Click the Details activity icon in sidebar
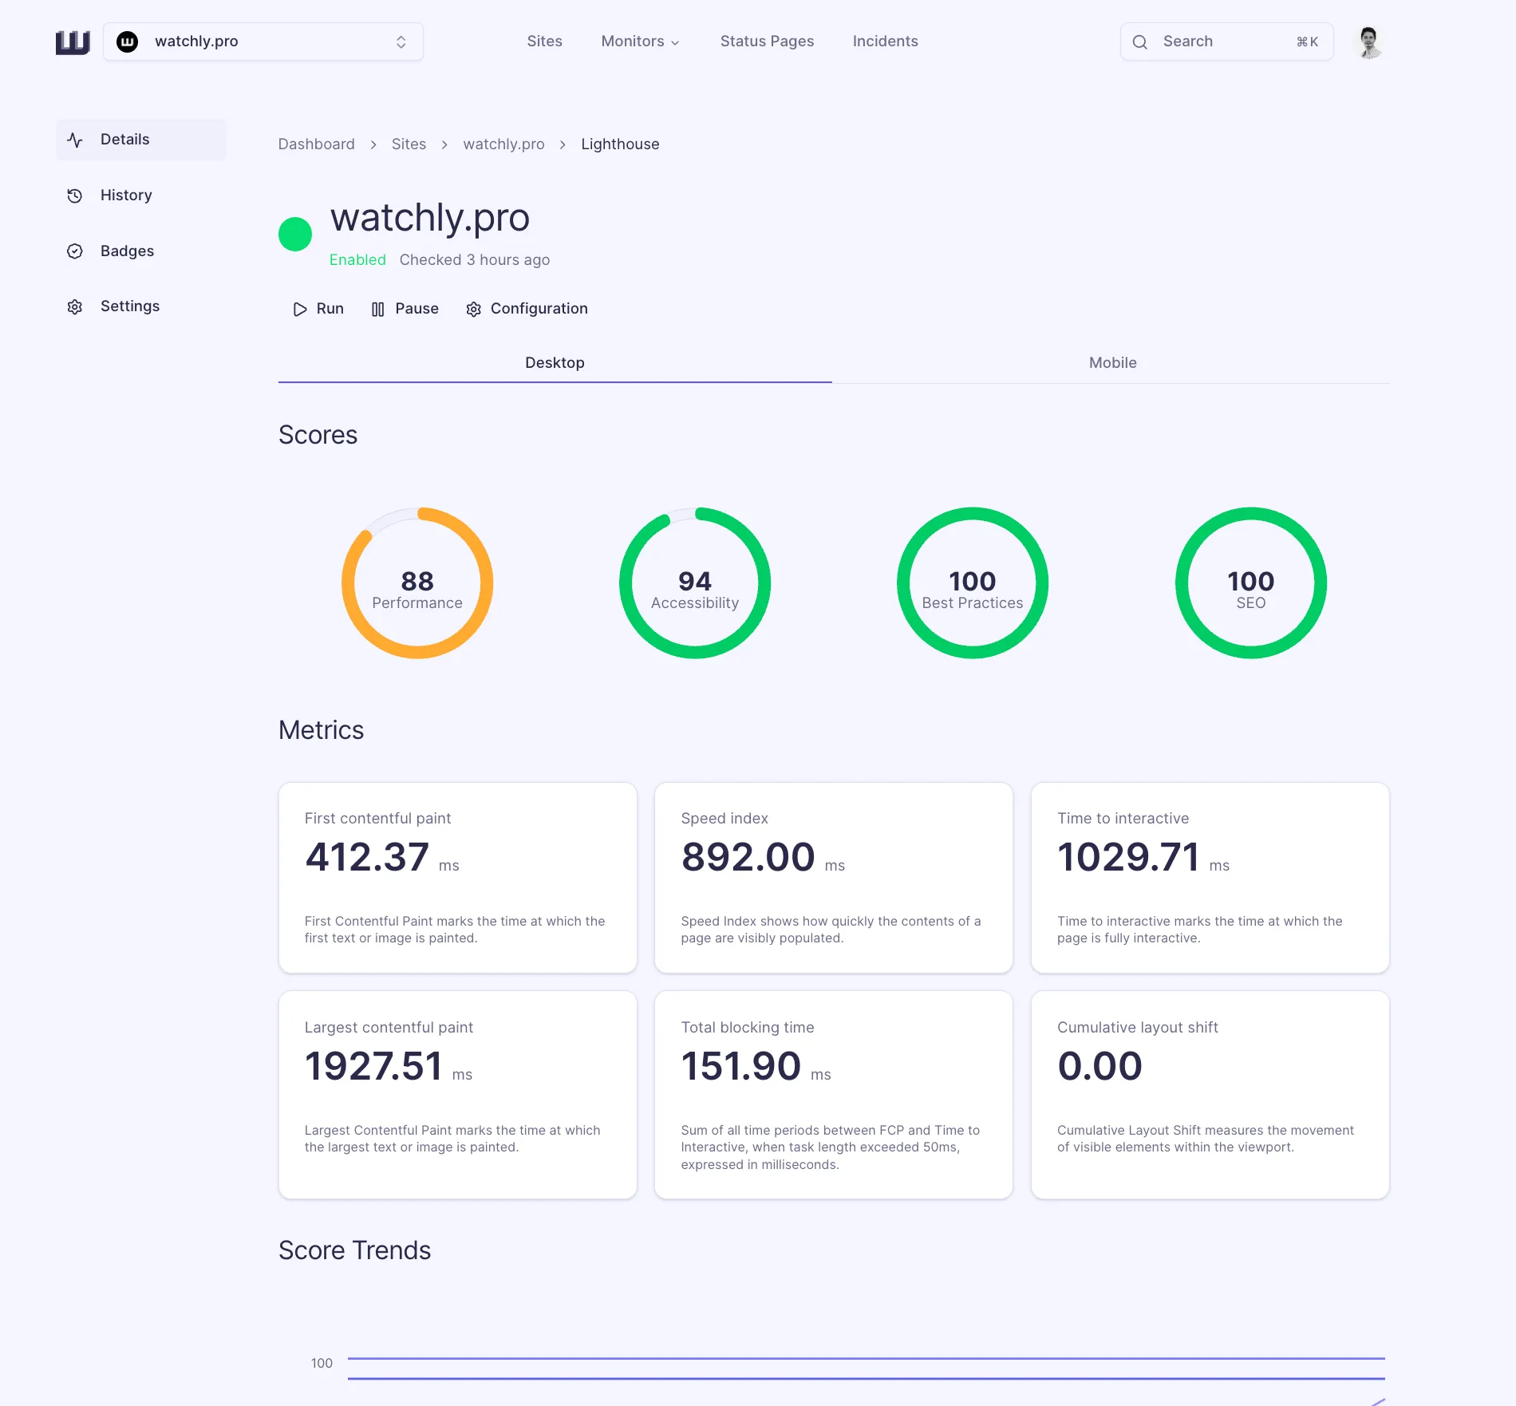 click(x=75, y=140)
